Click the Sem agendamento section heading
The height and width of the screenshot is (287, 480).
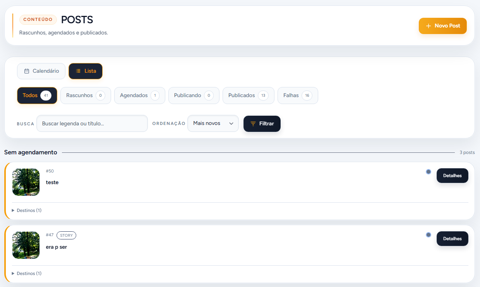pos(31,152)
